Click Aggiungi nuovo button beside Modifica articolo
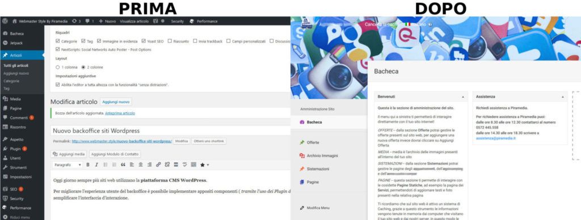 (116, 102)
